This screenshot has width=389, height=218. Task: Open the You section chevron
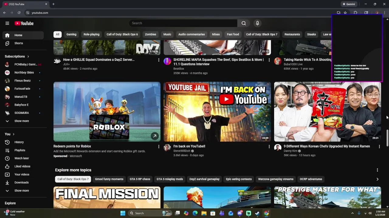click(x=13, y=134)
